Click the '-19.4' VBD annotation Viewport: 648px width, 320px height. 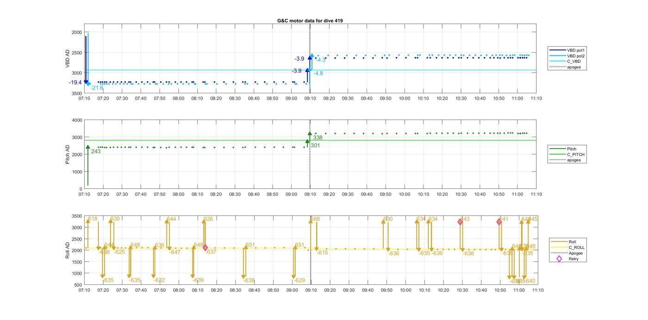click(75, 83)
